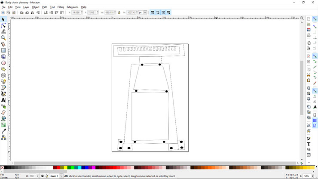This screenshot has width=318, height=179.
Task: Choose the Eraser tool
Action: (3, 112)
